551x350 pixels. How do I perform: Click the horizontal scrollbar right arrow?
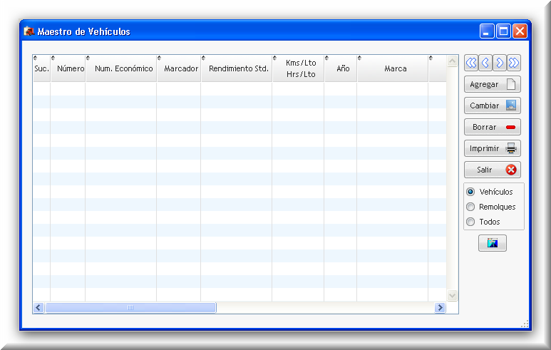click(x=440, y=308)
